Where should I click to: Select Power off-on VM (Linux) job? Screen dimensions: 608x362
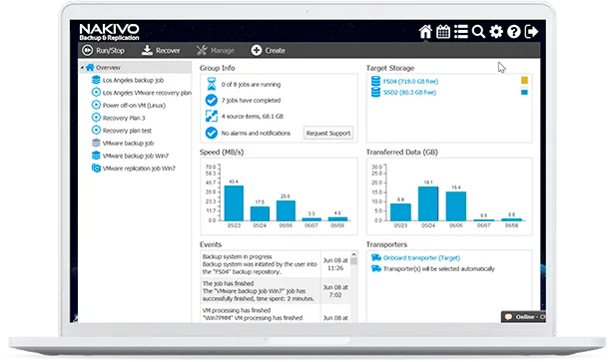[134, 106]
